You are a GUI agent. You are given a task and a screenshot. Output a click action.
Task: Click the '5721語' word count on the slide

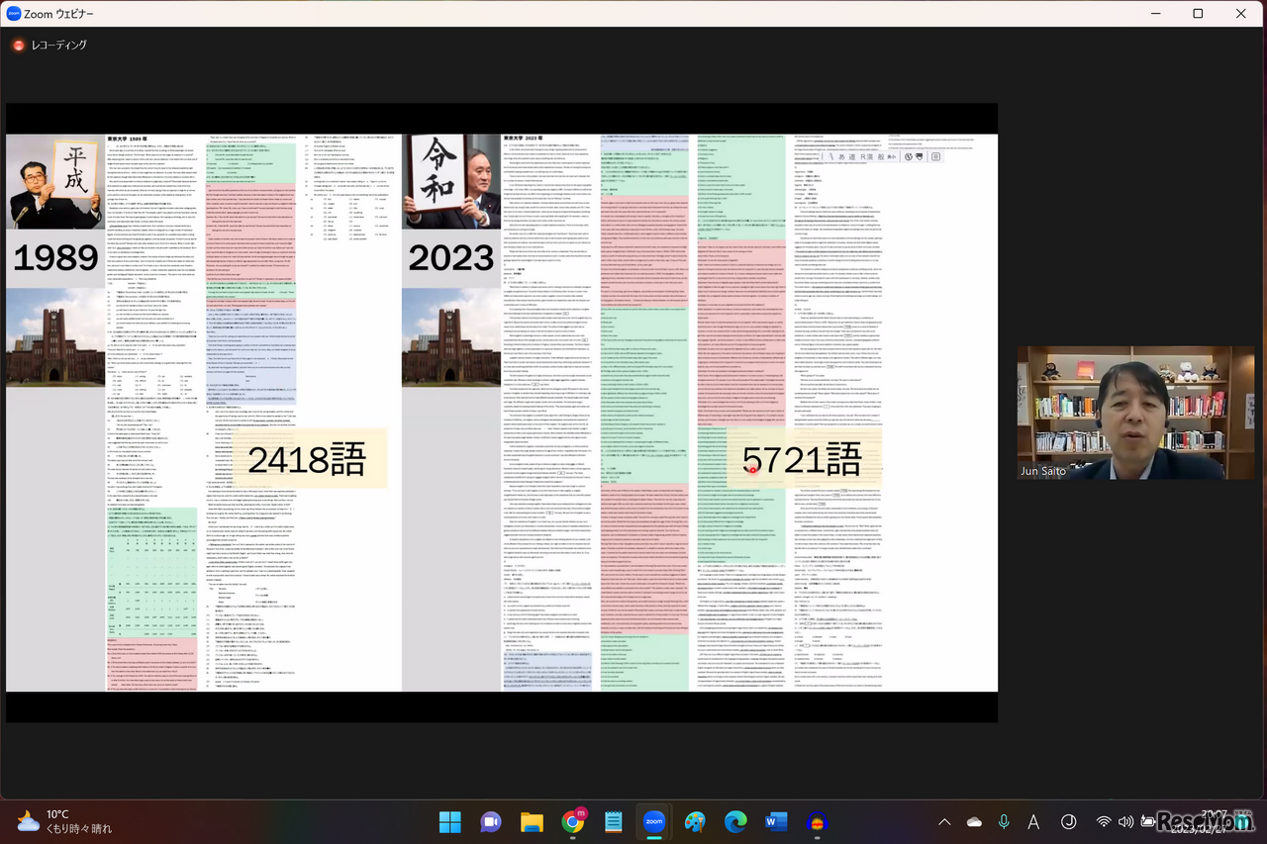pyautogui.click(x=802, y=460)
